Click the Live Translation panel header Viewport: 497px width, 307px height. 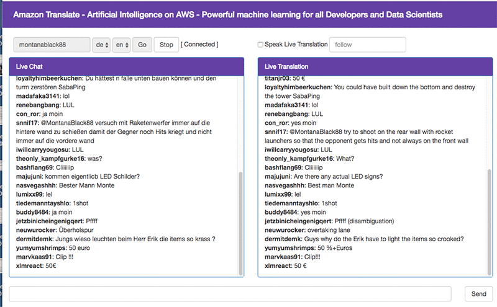coord(375,66)
